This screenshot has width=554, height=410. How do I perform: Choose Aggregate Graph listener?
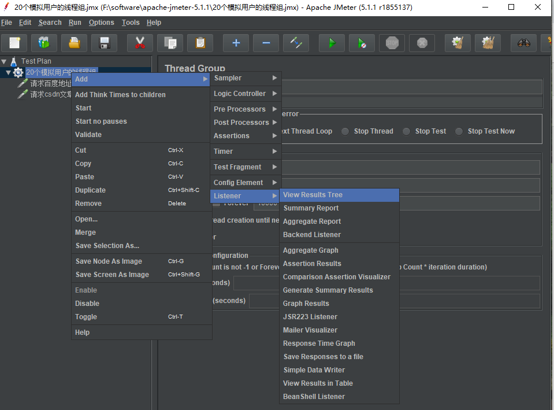coord(339,250)
